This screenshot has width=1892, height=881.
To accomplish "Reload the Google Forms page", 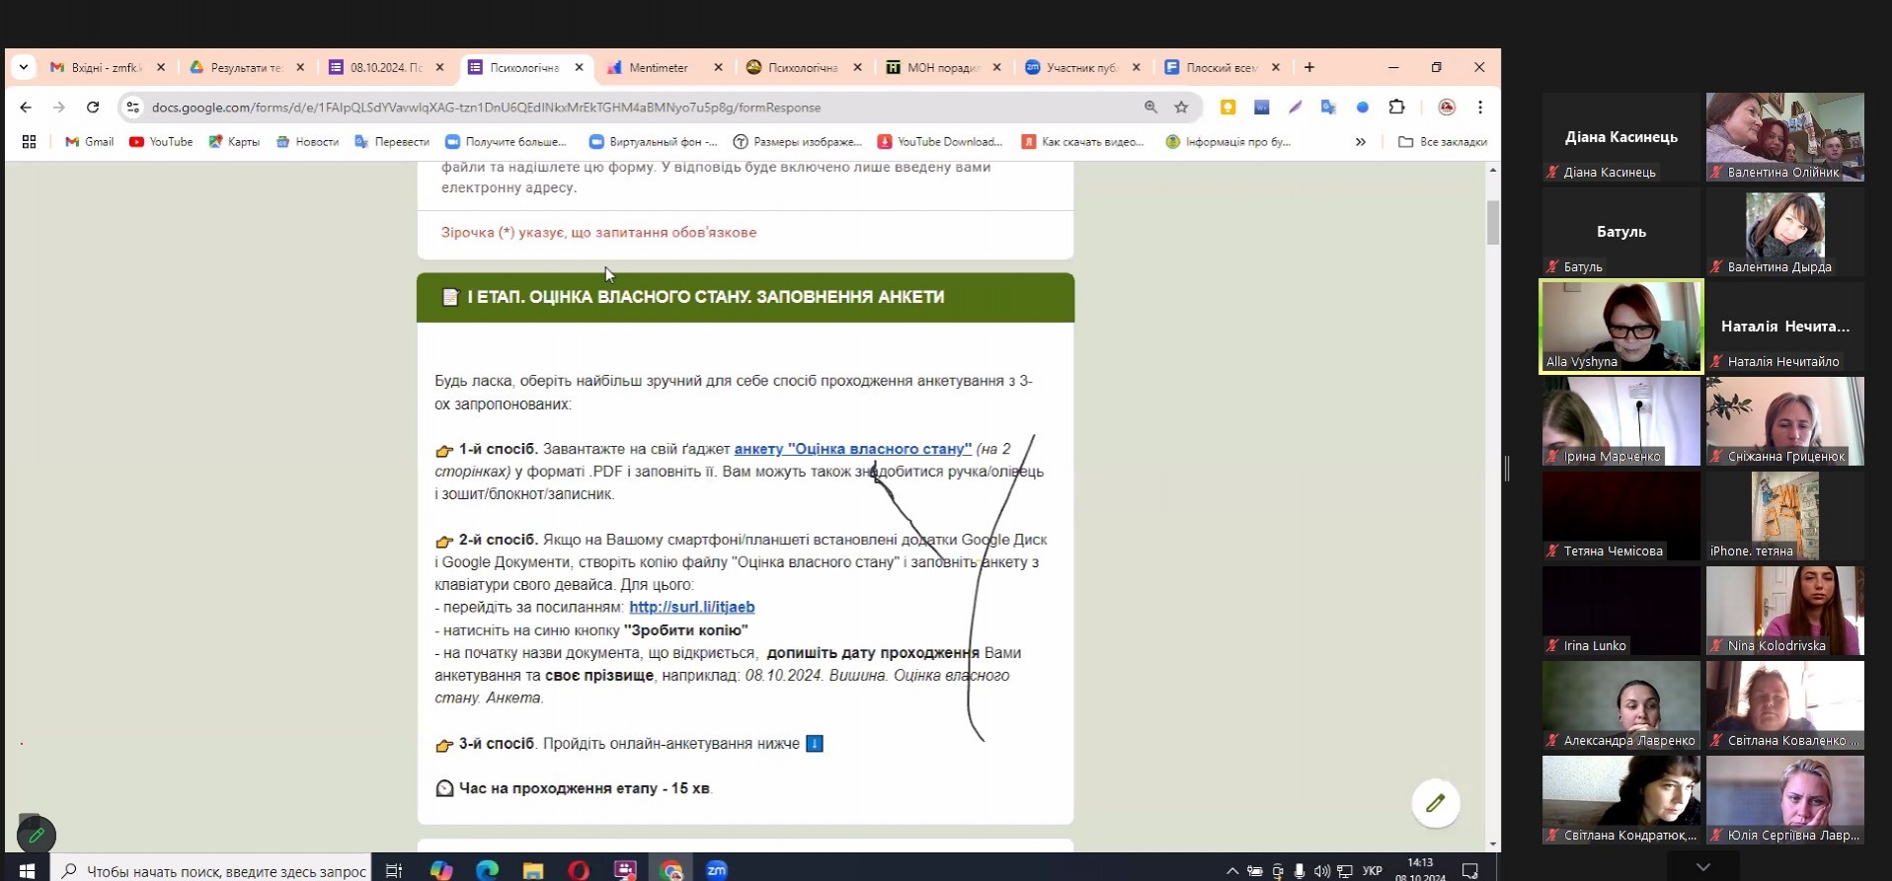I will tap(93, 108).
